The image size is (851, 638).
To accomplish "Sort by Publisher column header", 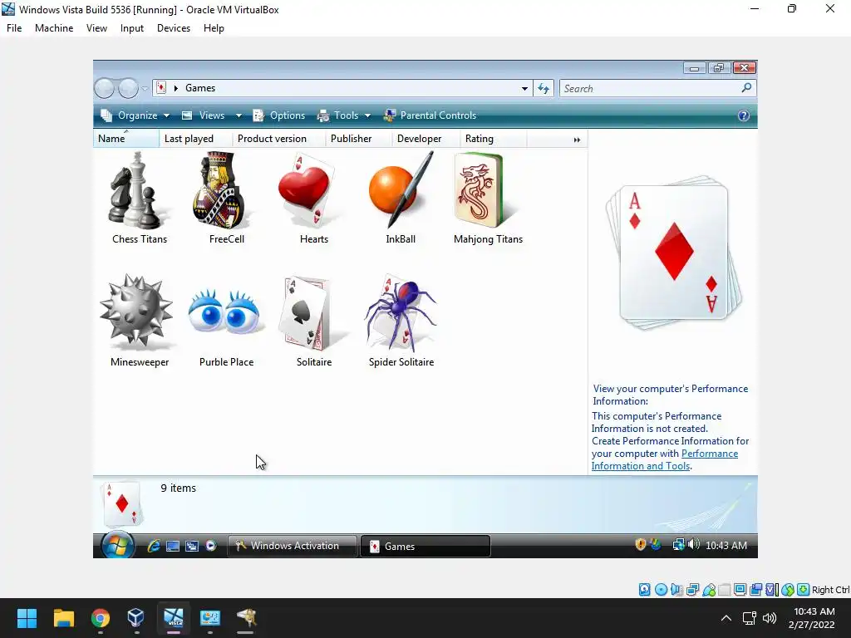I will click(x=359, y=139).
